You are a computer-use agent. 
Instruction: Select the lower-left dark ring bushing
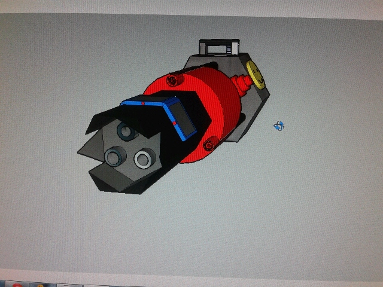tap(115, 156)
